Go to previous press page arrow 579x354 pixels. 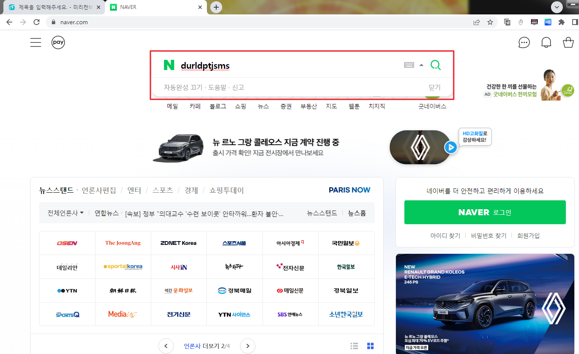[166, 346]
